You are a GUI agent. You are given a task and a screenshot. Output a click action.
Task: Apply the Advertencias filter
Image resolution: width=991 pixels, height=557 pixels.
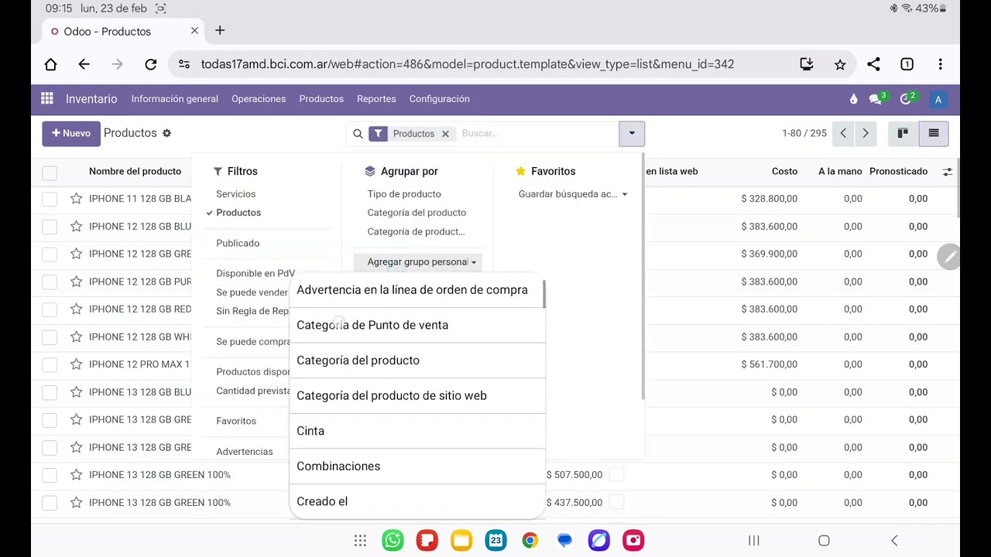pos(245,452)
